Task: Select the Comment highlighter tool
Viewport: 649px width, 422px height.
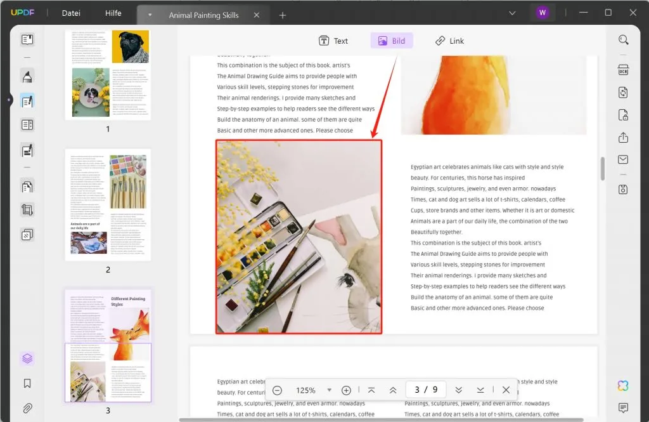Action: 27,76
